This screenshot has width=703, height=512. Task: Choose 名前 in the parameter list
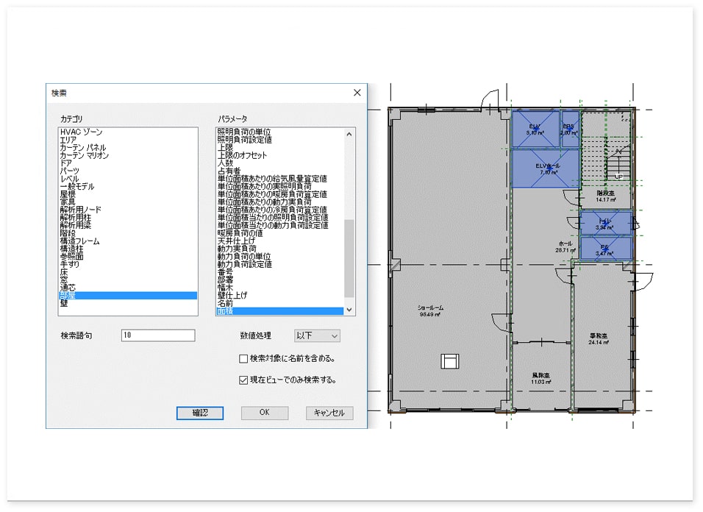click(x=225, y=303)
